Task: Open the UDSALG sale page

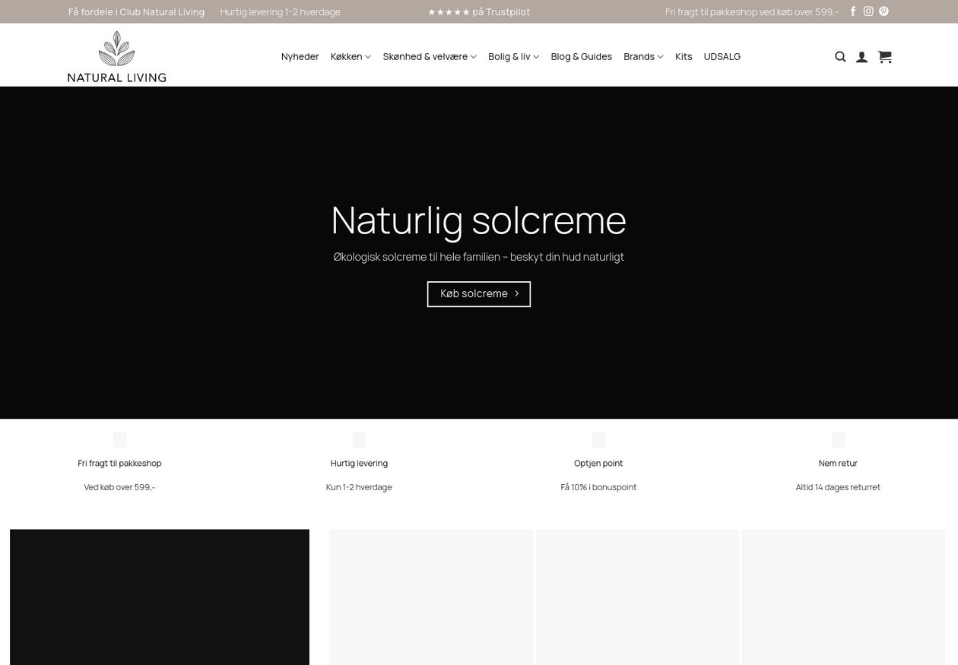Action: point(722,56)
